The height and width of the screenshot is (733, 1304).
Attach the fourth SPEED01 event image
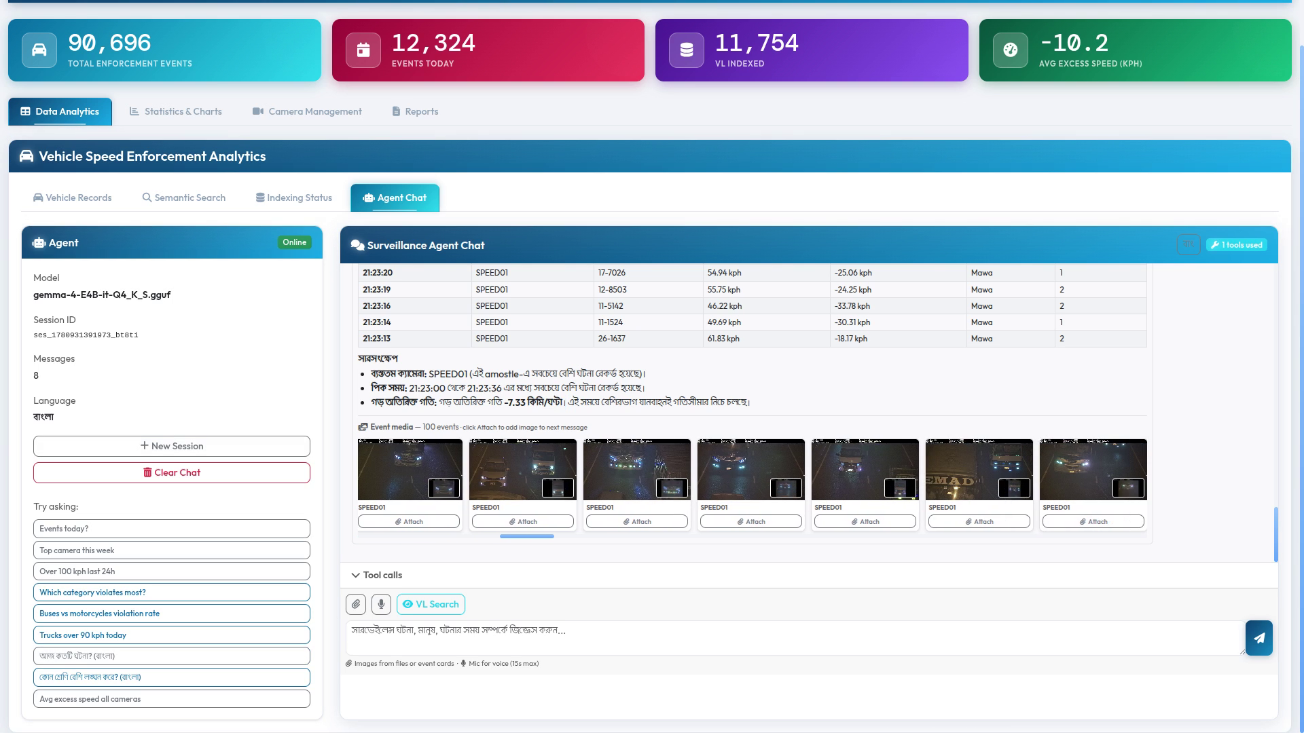[751, 521]
